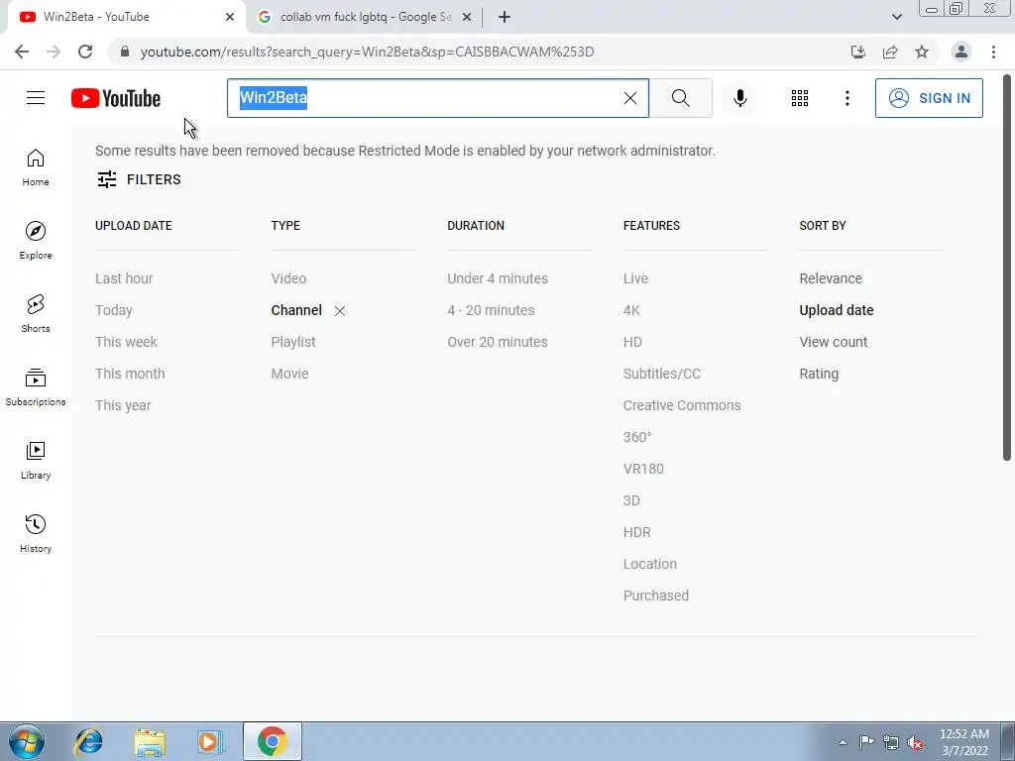Click the magnifier search button
This screenshot has width=1015, height=761.
[680, 98]
